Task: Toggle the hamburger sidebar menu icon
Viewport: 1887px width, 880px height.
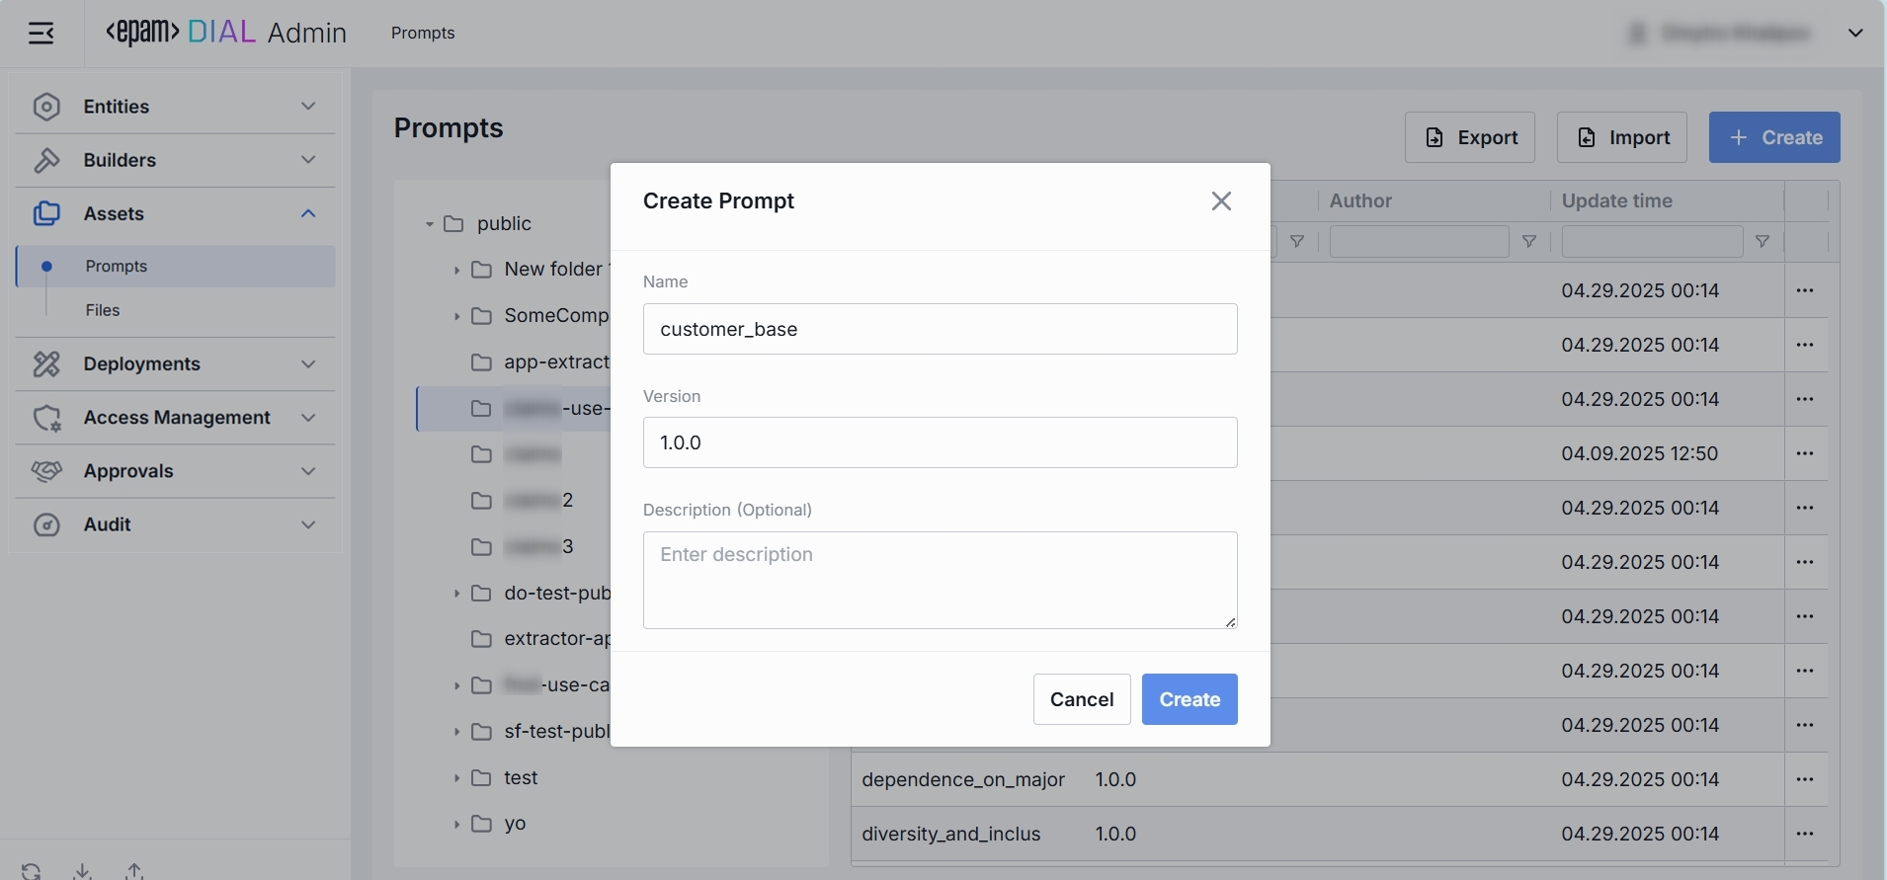Action: 41,34
